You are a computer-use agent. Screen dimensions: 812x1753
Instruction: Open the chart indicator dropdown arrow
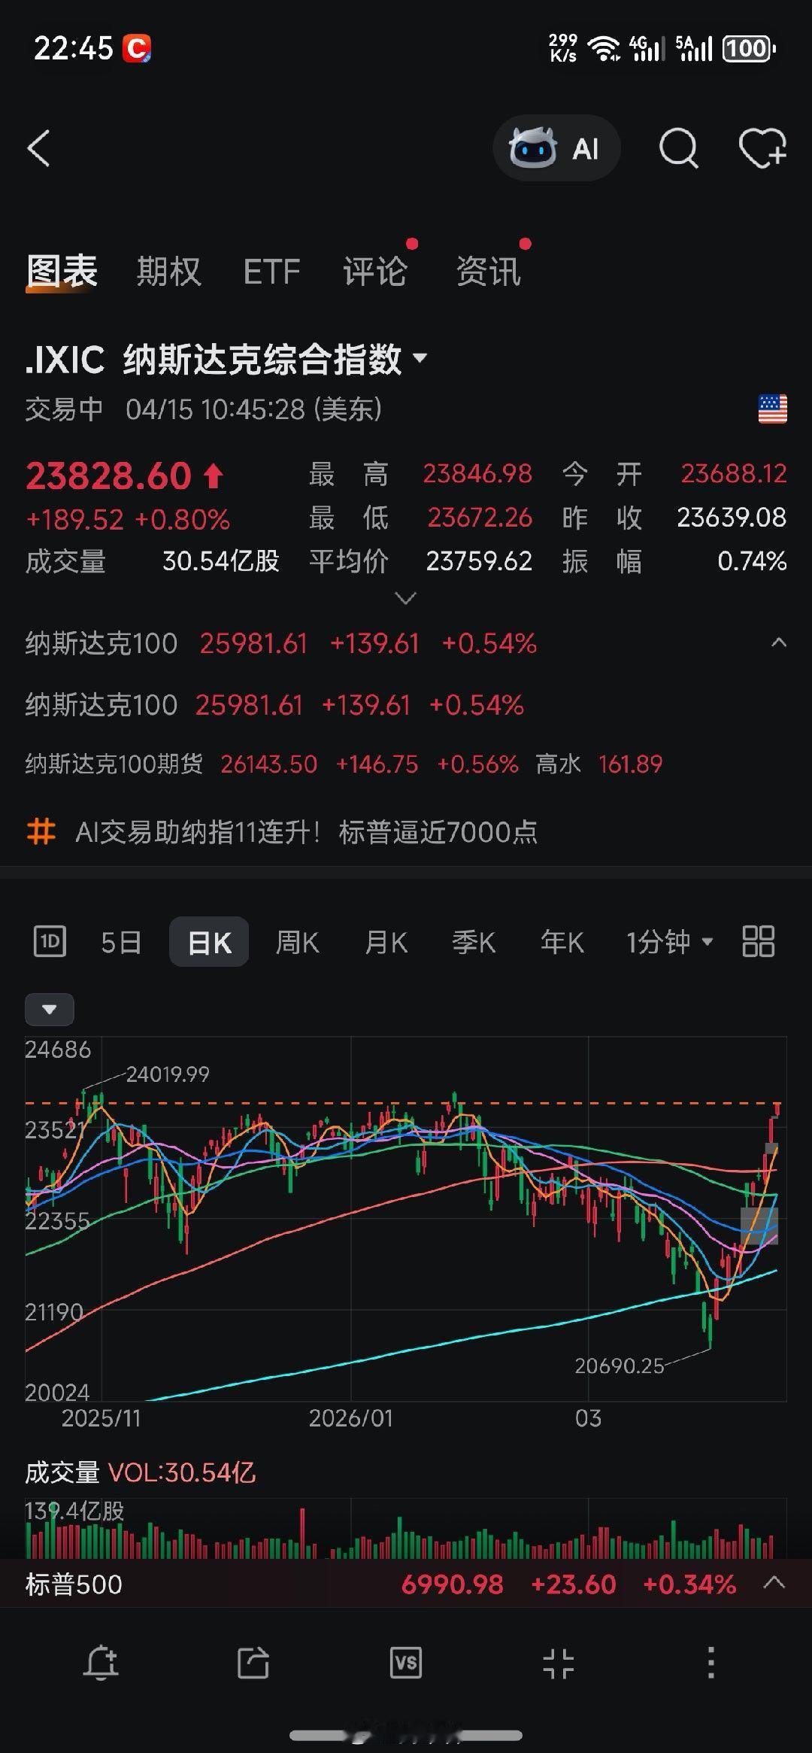coord(50,1010)
